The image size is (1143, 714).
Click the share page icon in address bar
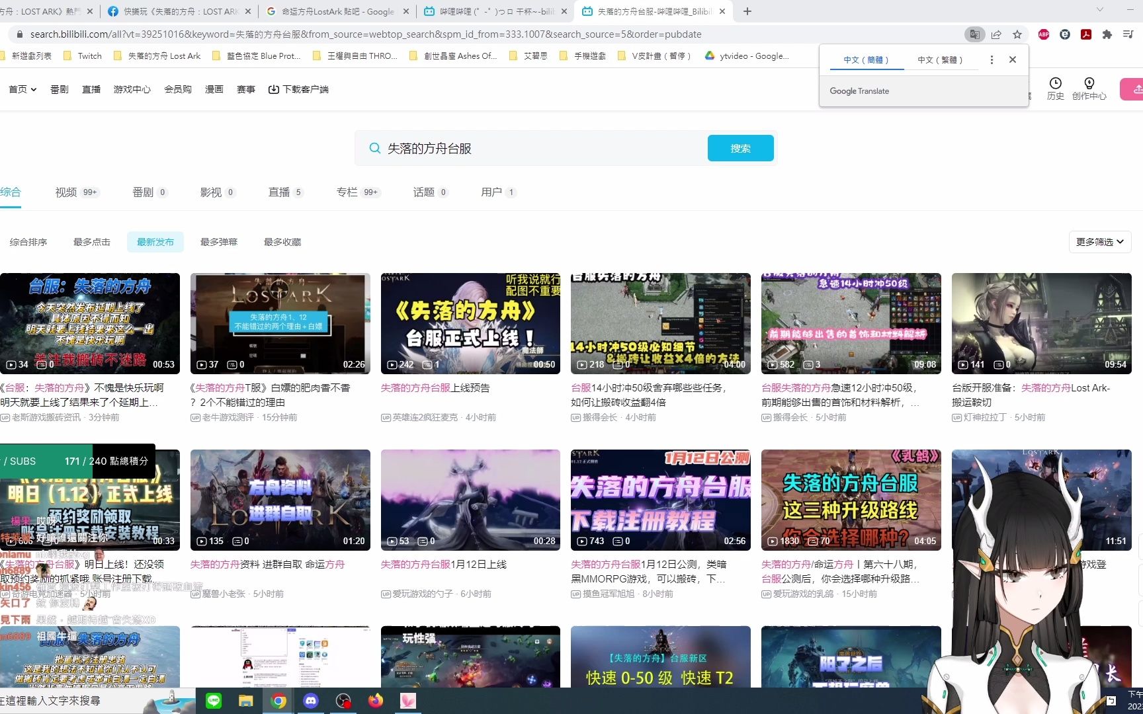[996, 34]
